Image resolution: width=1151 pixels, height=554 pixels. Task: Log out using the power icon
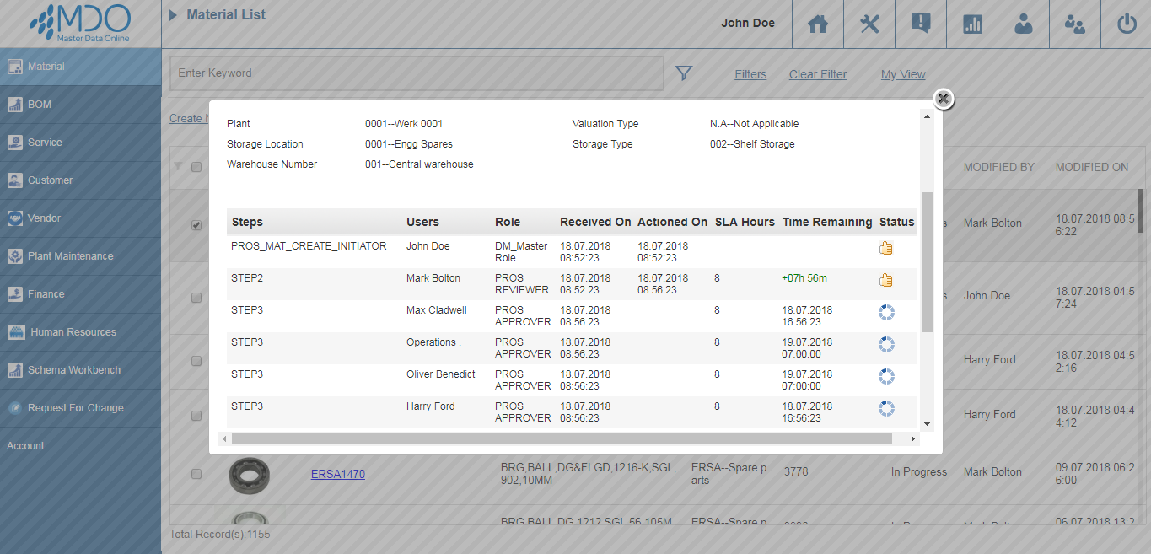[x=1126, y=24]
